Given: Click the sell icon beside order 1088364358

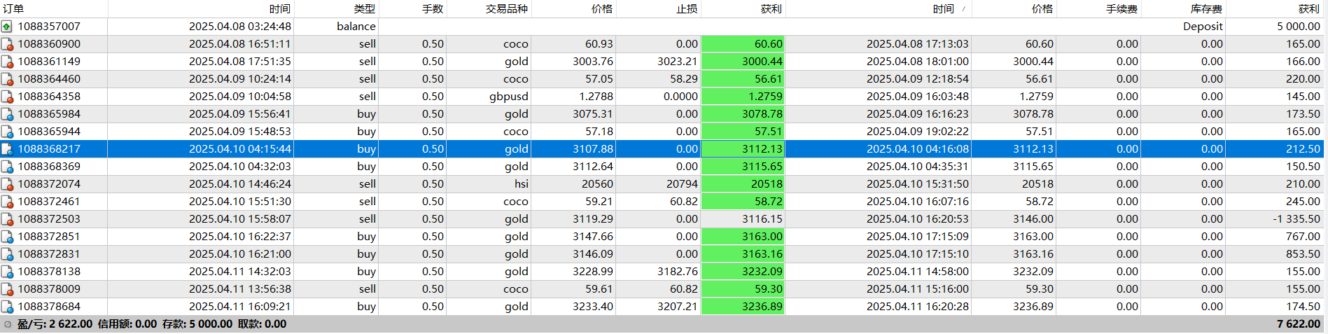Looking at the screenshot, I should click(7, 97).
